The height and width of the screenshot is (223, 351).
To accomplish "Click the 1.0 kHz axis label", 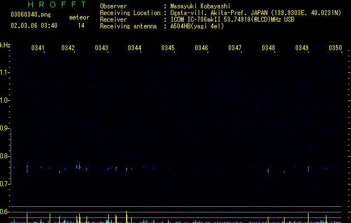I will [x=4, y=100].
